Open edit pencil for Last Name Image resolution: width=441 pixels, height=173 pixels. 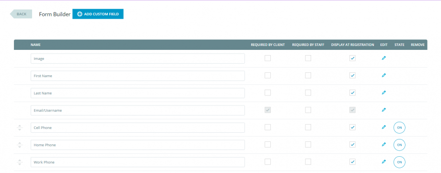point(383,92)
